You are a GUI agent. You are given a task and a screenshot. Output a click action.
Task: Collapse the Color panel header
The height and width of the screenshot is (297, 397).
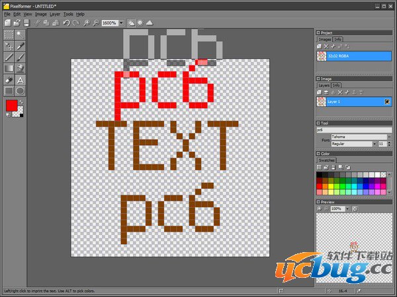point(319,154)
